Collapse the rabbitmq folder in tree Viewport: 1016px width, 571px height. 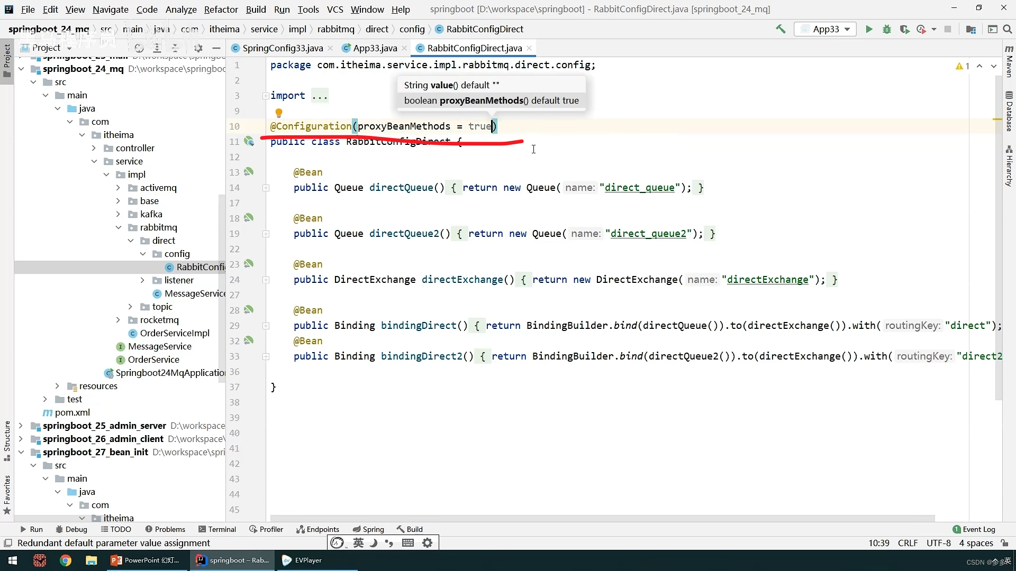119,227
